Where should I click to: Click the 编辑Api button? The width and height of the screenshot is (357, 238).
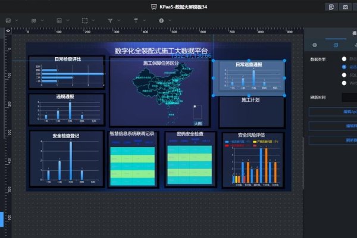pyautogui.click(x=333, y=112)
